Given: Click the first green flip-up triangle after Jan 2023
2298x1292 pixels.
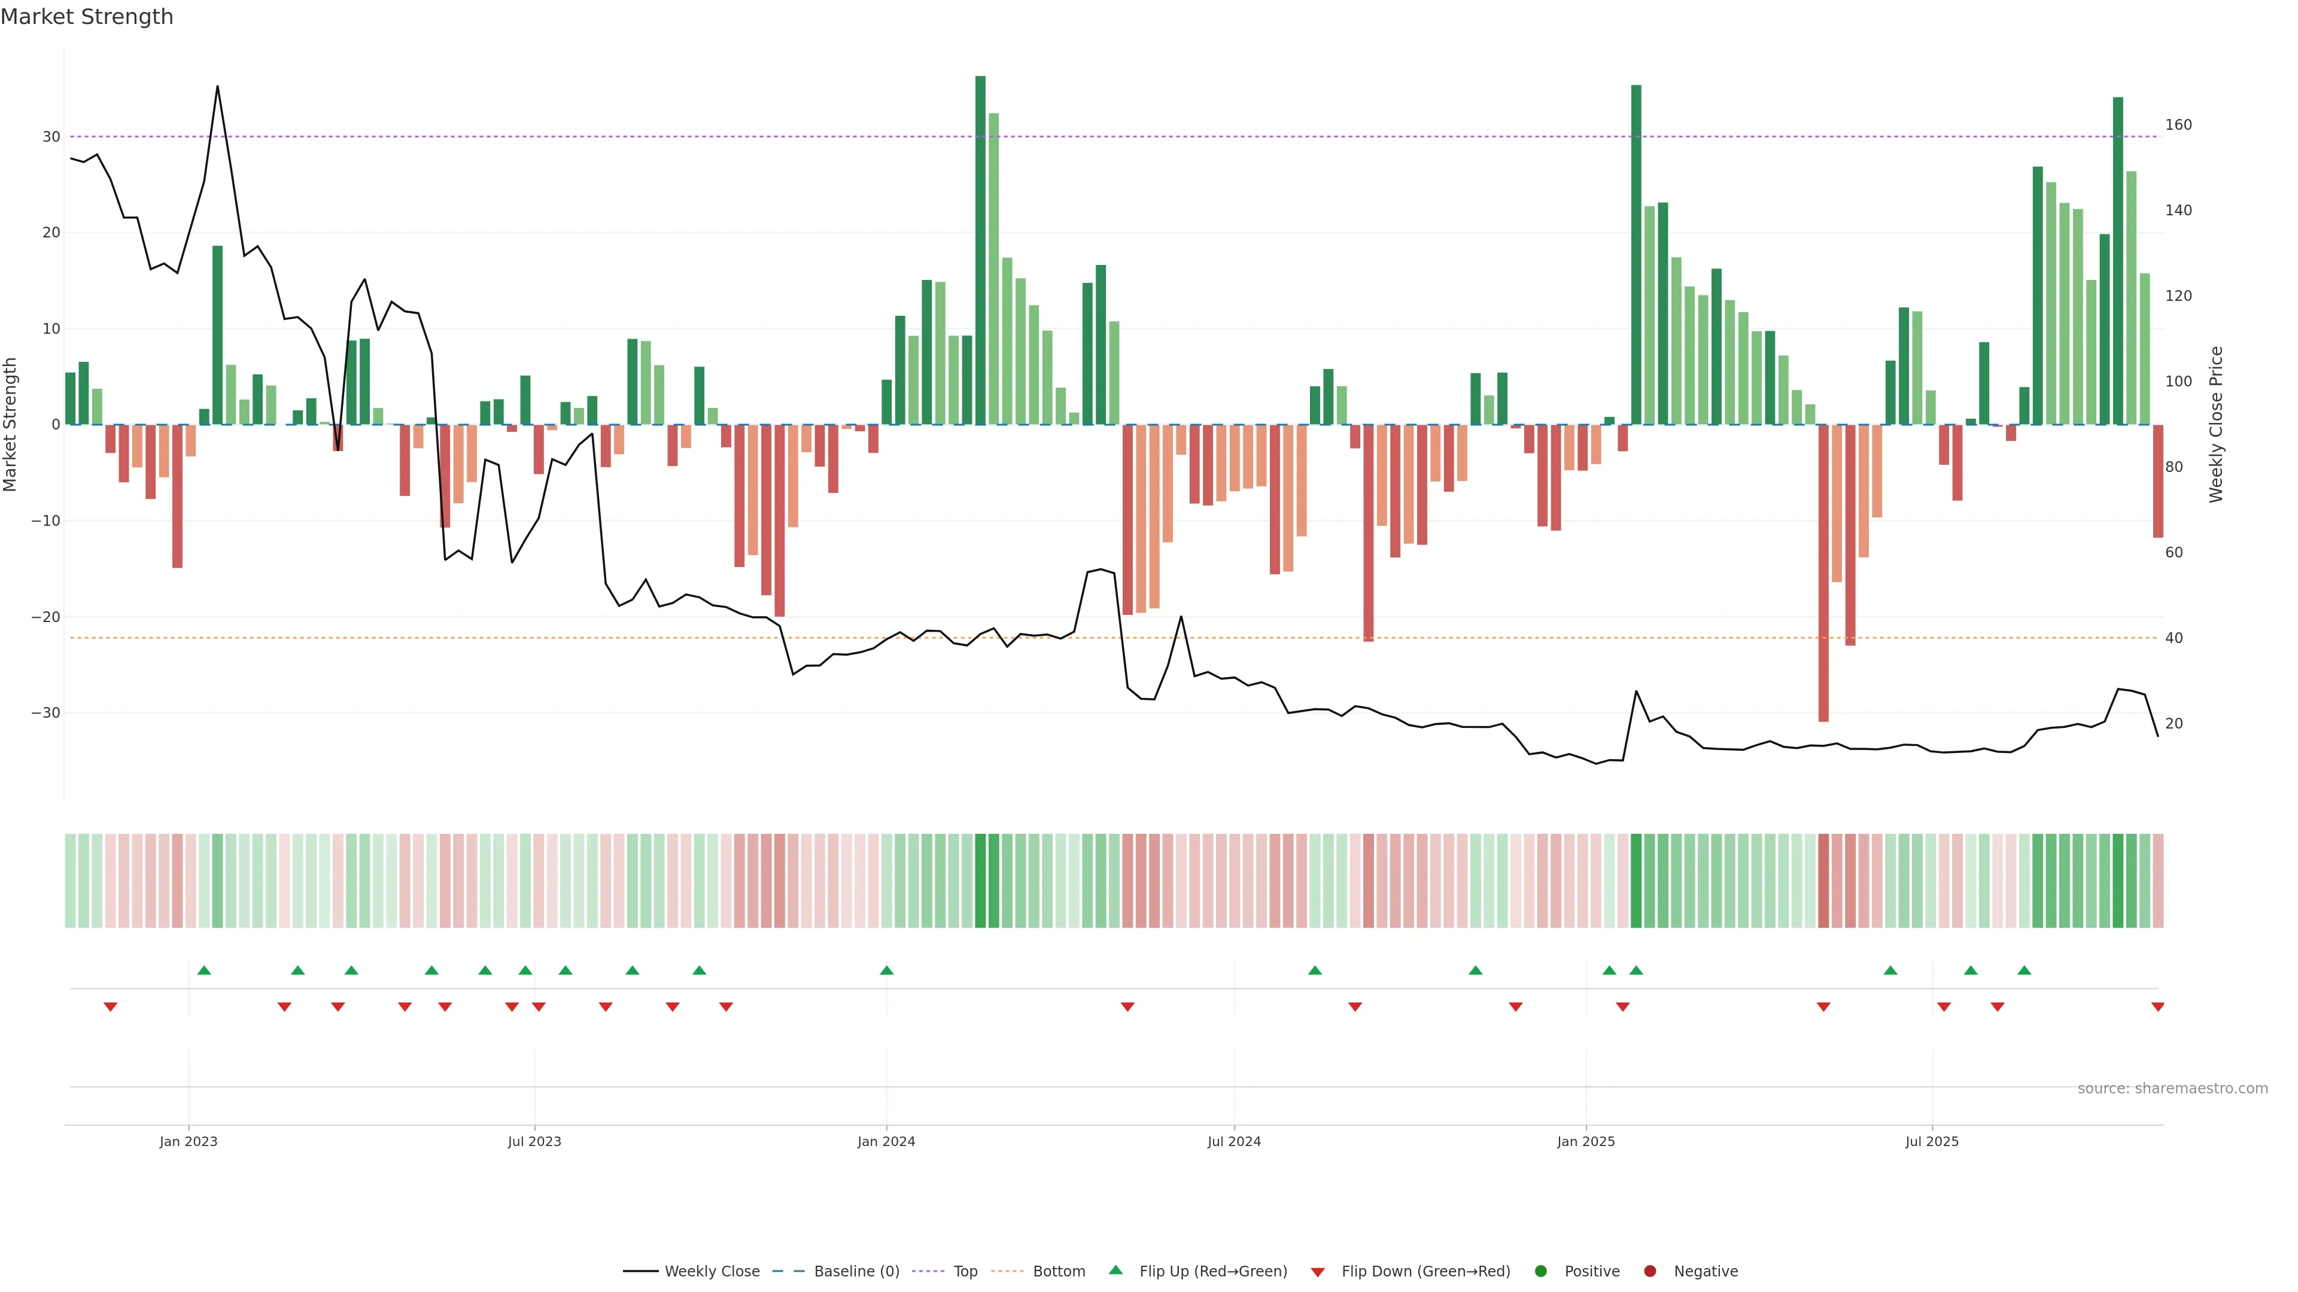Looking at the screenshot, I should coord(204,970).
